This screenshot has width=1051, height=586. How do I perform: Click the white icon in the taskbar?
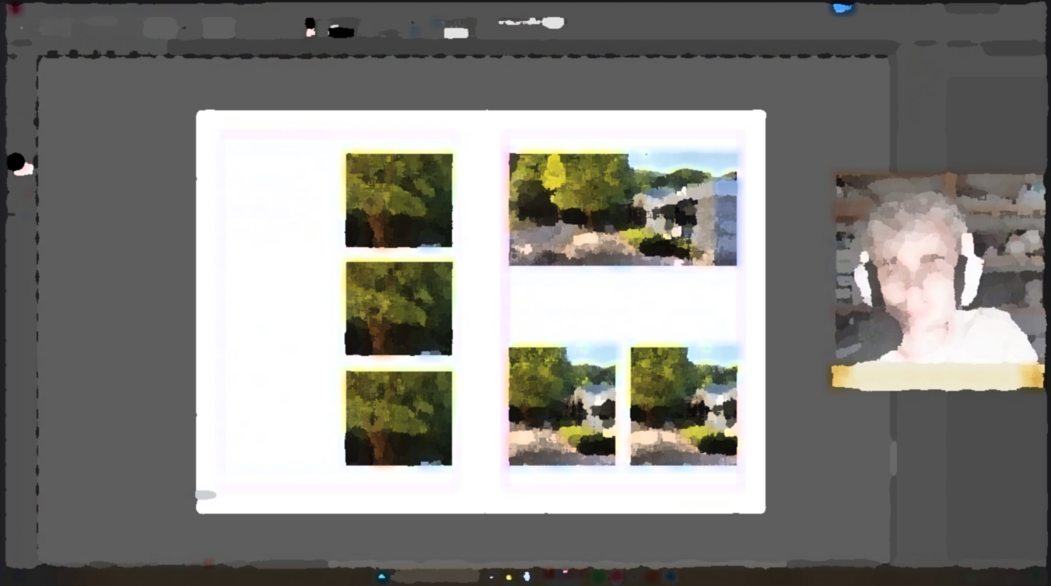(527, 577)
